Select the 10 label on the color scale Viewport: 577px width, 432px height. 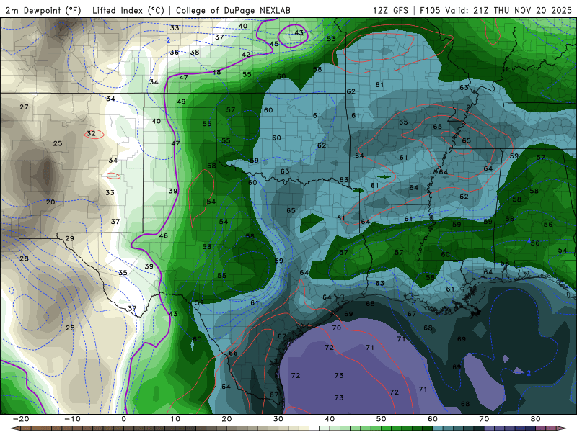point(175,419)
